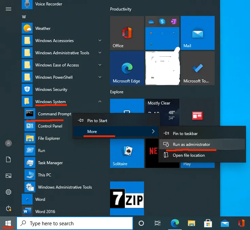Expand the Start hamburger menu
This screenshot has height=230, width=250.
pyautogui.click(x=8, y=9)
